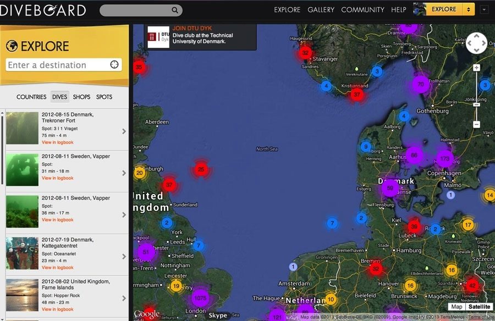Expand the Trekroner Fort dive entry arrow

click(x=124, y=131)
